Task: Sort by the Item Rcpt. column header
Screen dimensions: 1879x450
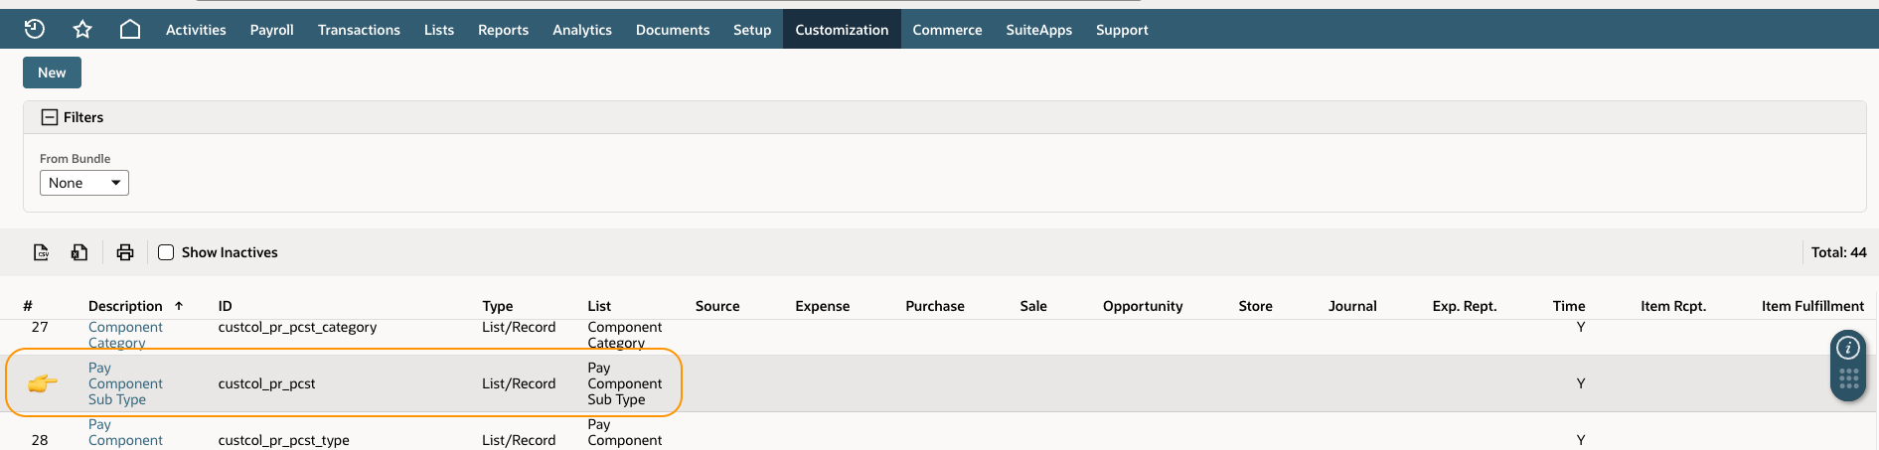Action: coord(1673,306)
